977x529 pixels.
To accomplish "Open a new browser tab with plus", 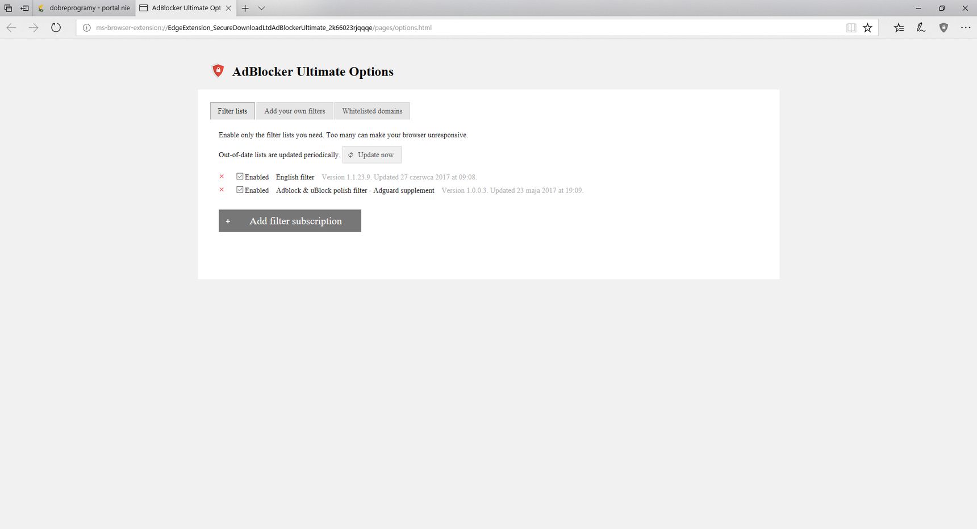I will pos(245,8).
